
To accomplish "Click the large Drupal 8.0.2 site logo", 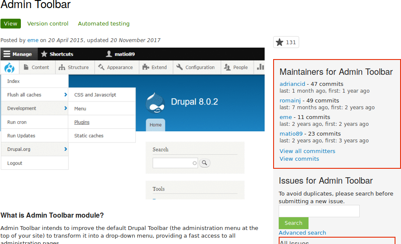I will (155, 103).
